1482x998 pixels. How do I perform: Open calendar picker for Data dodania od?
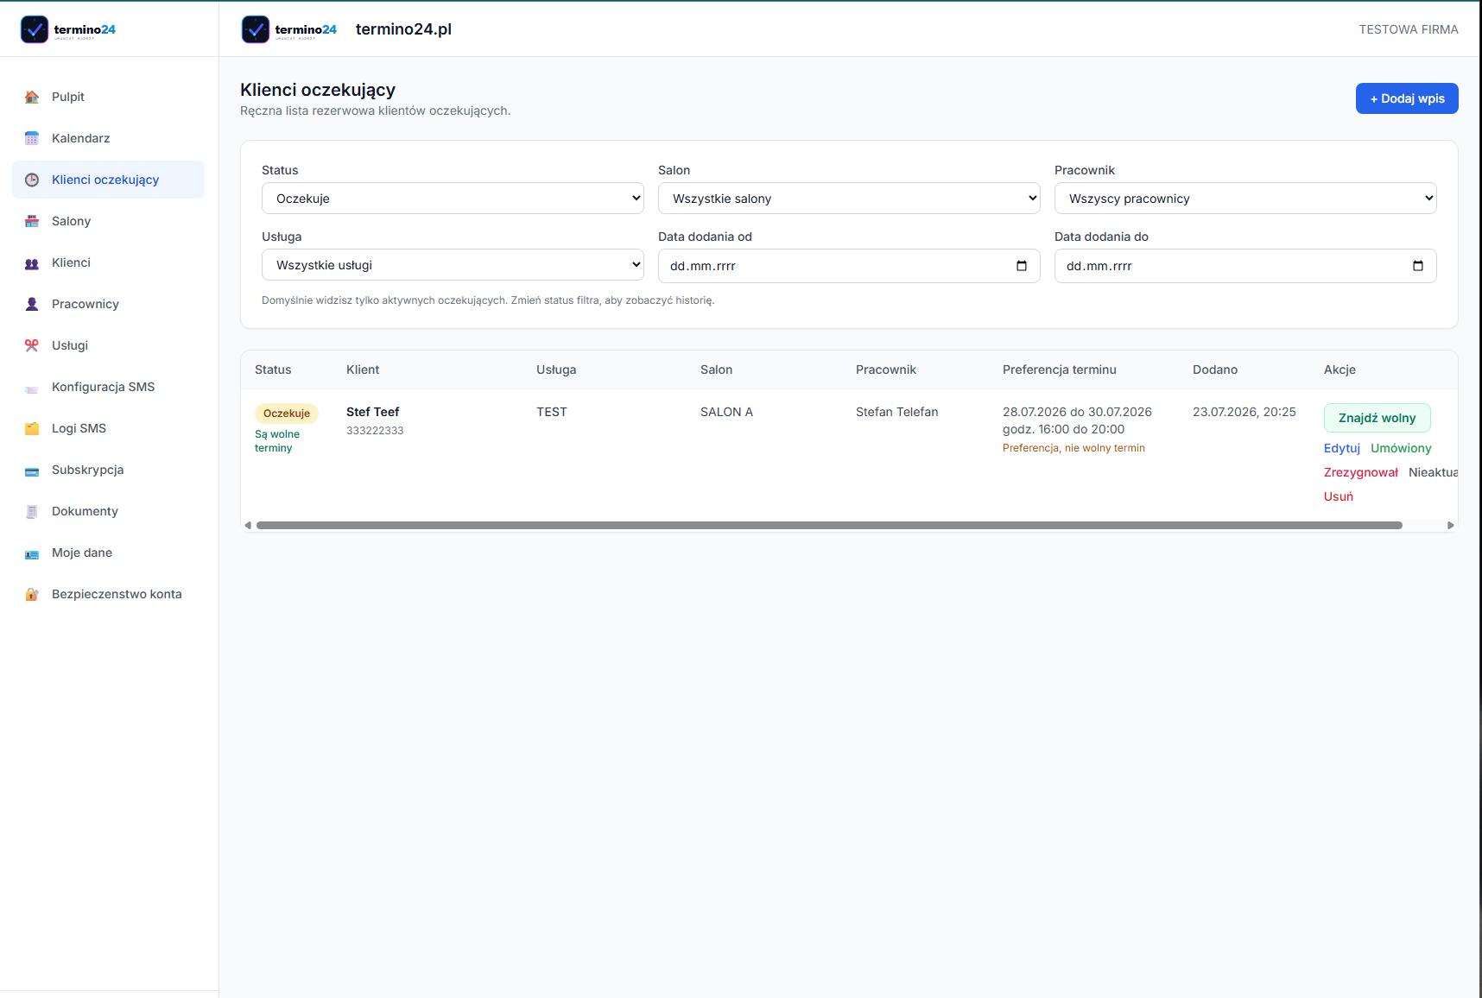pos(1022,266)
